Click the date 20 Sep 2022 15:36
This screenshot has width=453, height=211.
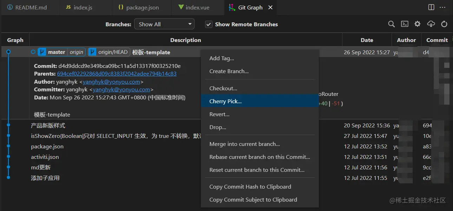(x=367, y=125)
